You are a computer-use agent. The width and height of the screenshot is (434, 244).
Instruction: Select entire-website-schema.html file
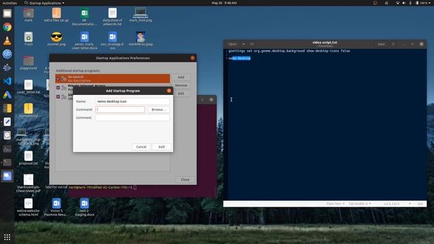tap(28, 207)
